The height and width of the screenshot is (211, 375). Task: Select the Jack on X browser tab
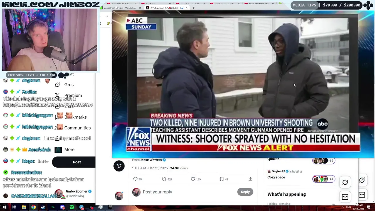tap(165, 8)
